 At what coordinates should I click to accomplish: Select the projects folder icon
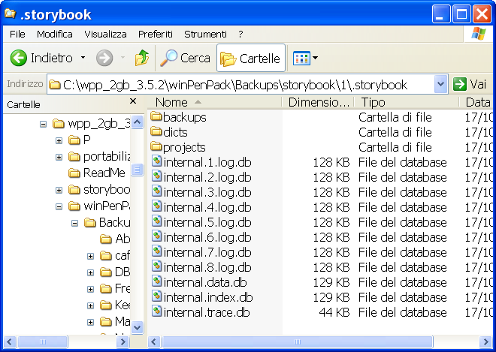click(156, 146)
